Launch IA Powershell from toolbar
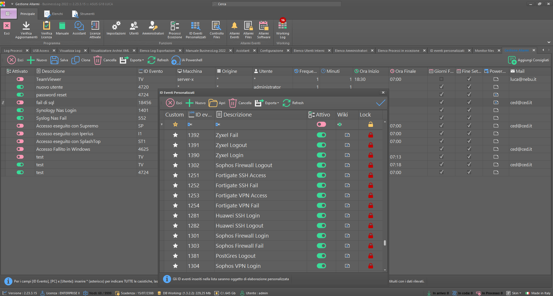 tap(187, 60)
